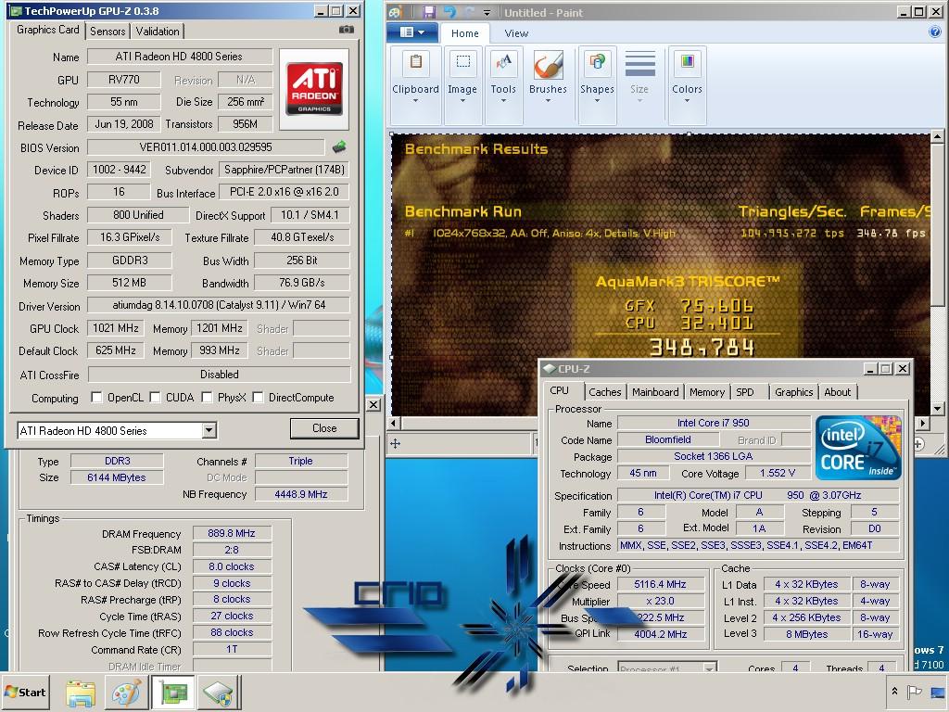Click the taskbar chip icon with shield
This screenshot has width=949, height=712.
coord(219,692)
